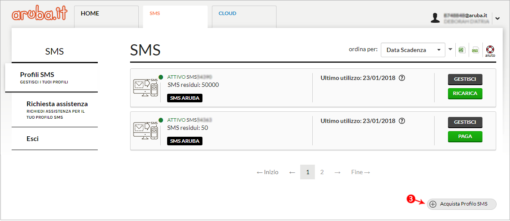Image resolution: width=510 pixels, height=221 pixels.
Task: Click the plus icon of Acquista Profilo SMS
Action: (432, 204)
